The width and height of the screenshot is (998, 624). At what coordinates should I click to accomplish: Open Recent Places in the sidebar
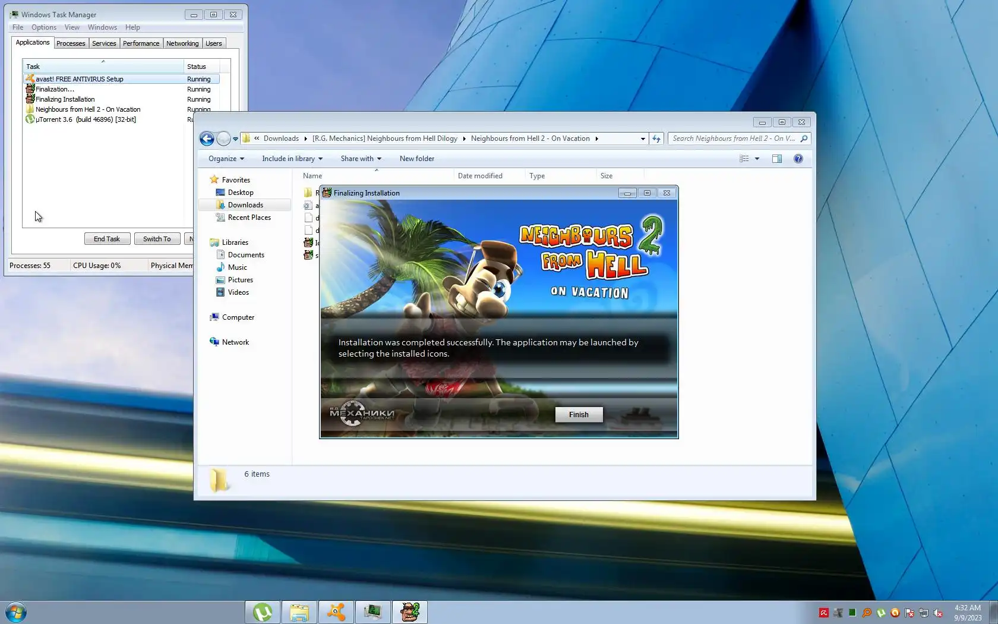[x=244, y=218]
